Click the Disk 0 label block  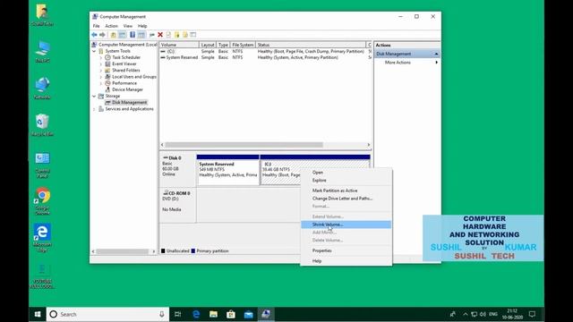pos(177,170)
